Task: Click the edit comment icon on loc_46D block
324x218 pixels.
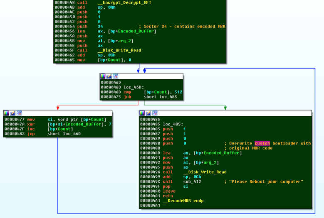Action: (109, 76)
